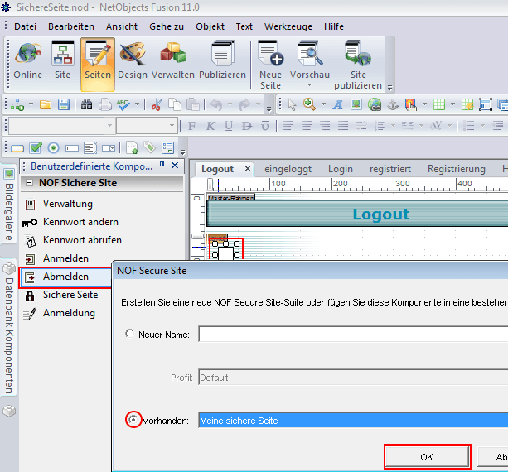This screenshot has width=508, height=472.
Task: Toggle strikethrough D formatting
Action: (247, 126)
